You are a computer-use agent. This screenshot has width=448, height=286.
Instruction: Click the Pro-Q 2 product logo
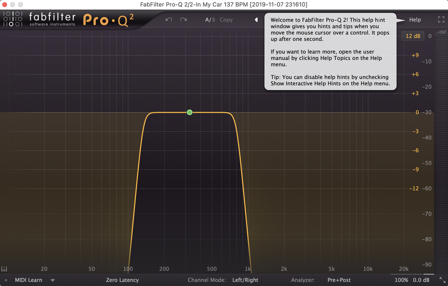tap(108, 19)
